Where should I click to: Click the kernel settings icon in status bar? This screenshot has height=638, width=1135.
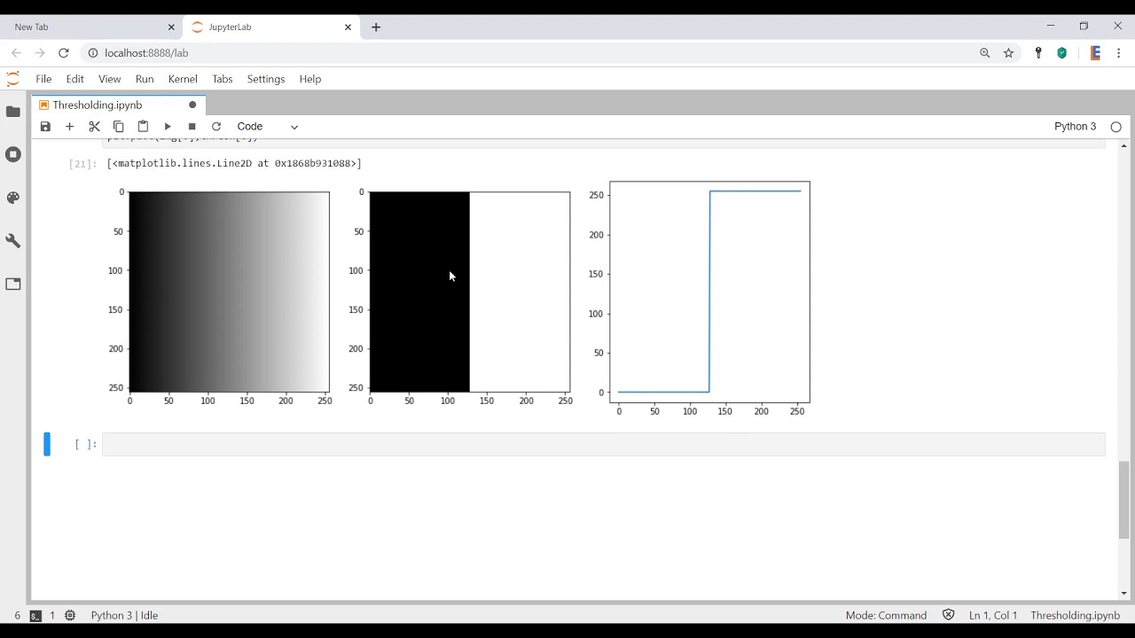(x=70, y=615)
